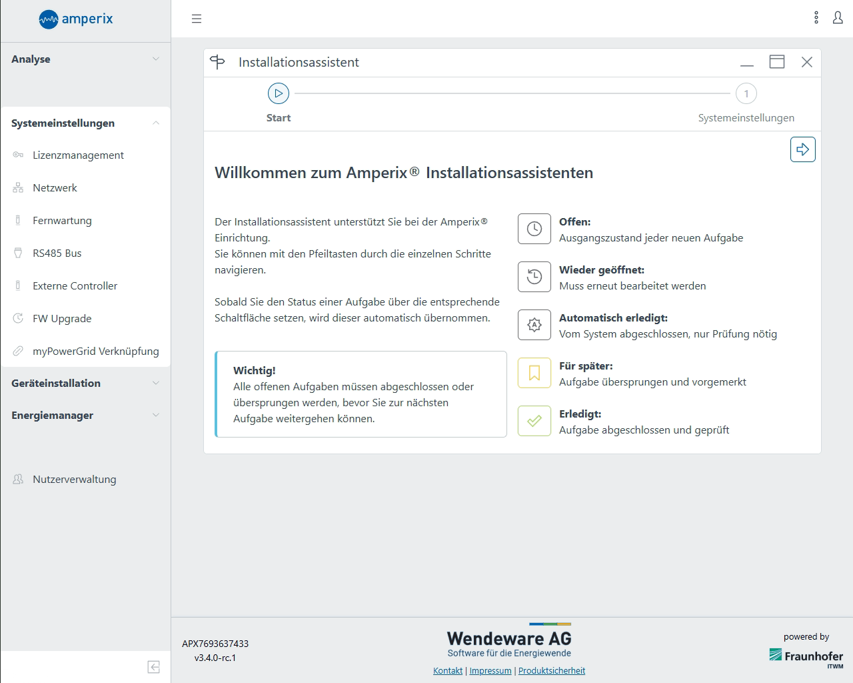Click the Offen clock status icon
Viewport: 853px width, 683px height.
click(x=534, y=229)
